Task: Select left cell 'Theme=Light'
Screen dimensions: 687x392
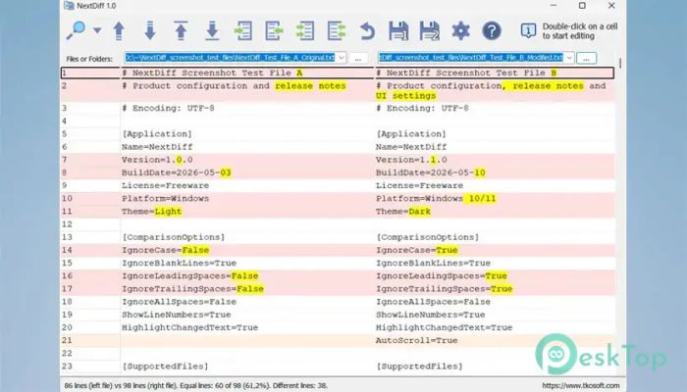Action: pyautogui.click(x=246, y=212)
